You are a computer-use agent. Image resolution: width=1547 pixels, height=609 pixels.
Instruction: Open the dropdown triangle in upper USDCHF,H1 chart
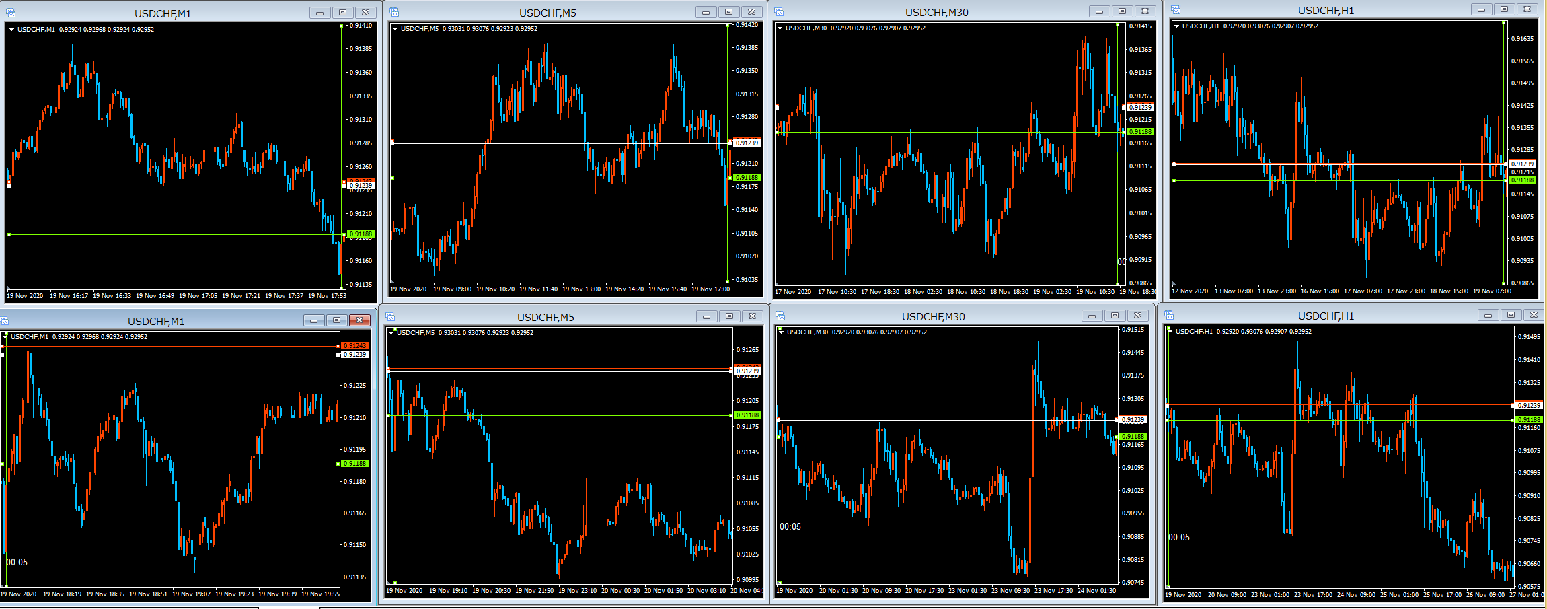[1176, 26]
